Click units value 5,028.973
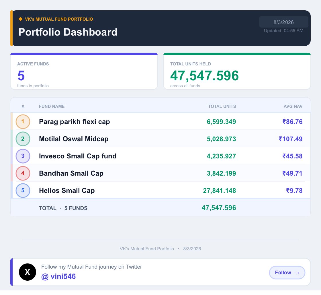This screenshot has height=295, width=321. coord(221,139)
